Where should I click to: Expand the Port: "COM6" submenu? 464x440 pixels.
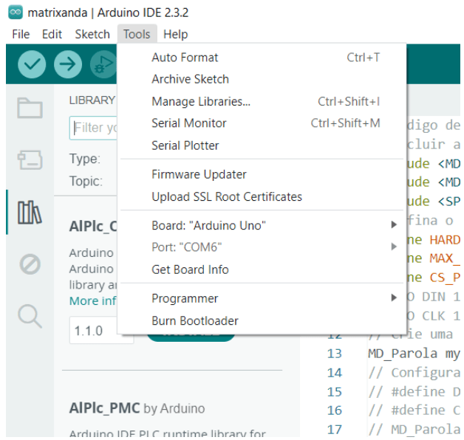pyautogui.click(x=262, y=247)
